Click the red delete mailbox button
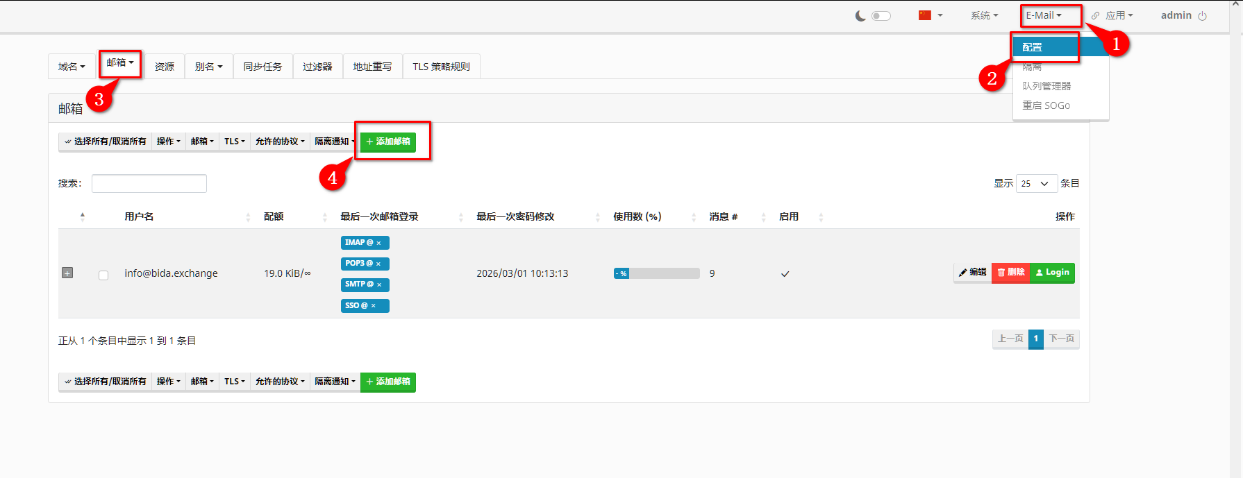The image size is (1243, 478). tap(1010, 273)
